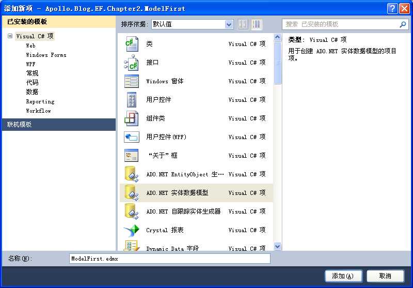Select the ADO.NET 自跟踪实体生成器 icon
Viewport: 413px width, 288px height.
click(x=132, y=211)
